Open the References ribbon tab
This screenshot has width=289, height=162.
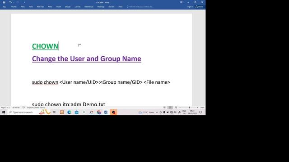click(x=89, y=7)
